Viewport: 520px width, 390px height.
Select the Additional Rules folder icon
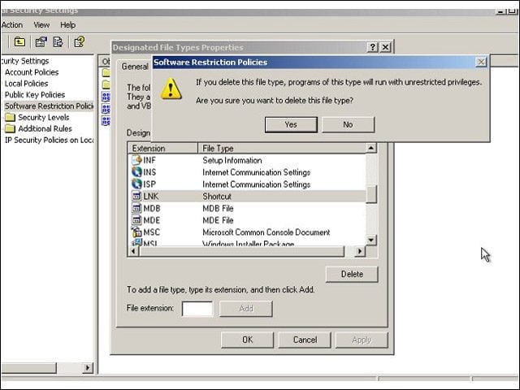10,128
